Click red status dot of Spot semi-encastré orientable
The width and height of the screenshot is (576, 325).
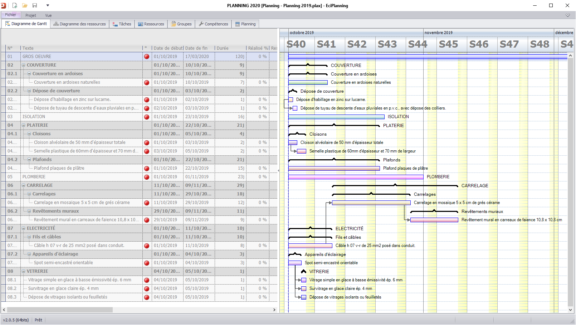[147, 263]
